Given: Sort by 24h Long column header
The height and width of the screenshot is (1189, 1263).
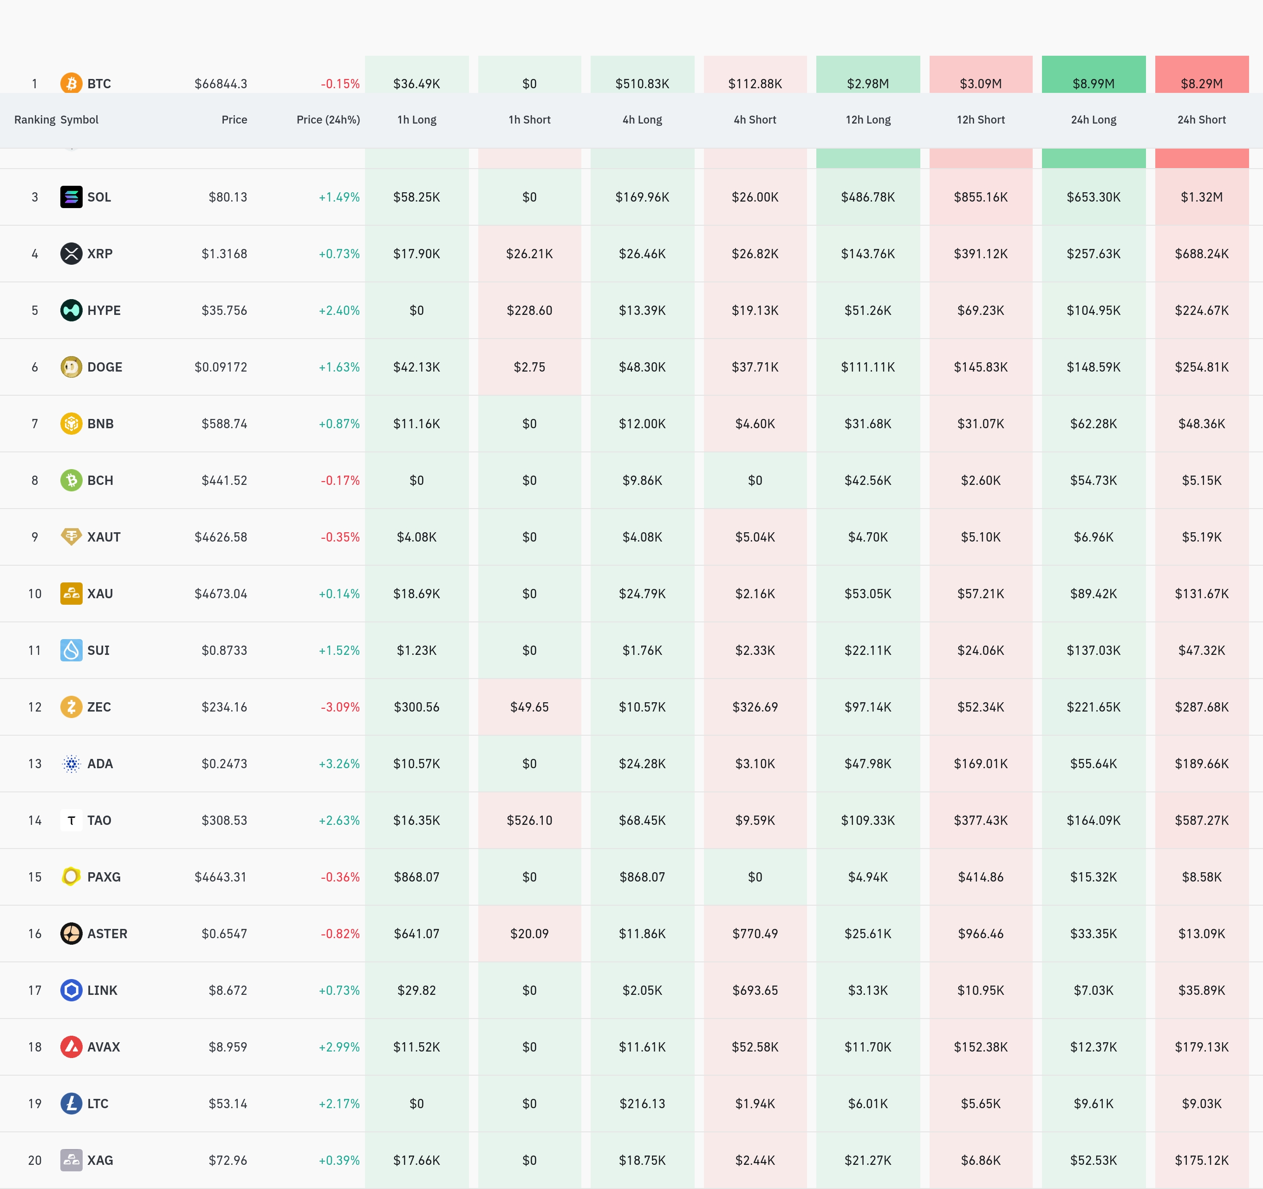Looking at the screenshot, I should coord(1093,119).
